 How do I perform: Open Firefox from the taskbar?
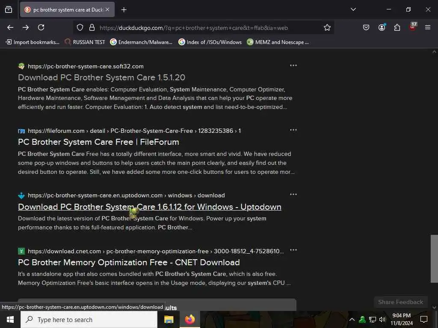coord(189,319)
